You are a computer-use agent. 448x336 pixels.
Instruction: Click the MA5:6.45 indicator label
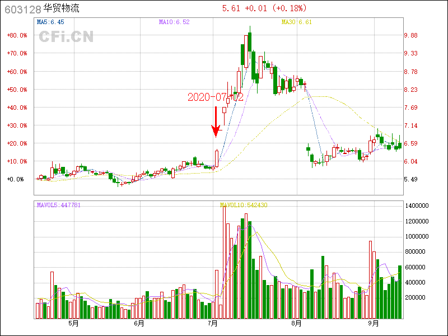click(51, 22)
